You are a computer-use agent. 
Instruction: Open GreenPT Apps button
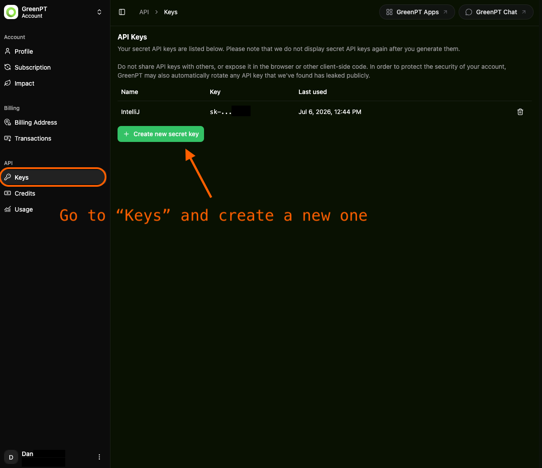pyautogui.click(x=417, y=12)
